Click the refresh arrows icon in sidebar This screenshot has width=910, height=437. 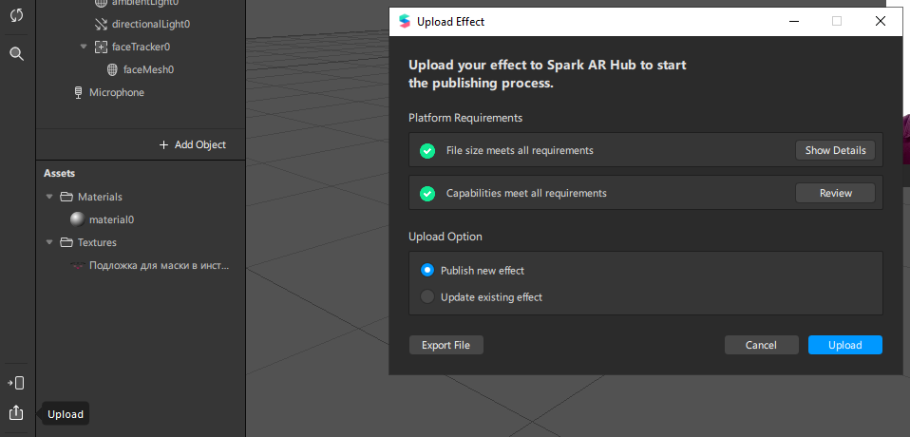[16, 15]
